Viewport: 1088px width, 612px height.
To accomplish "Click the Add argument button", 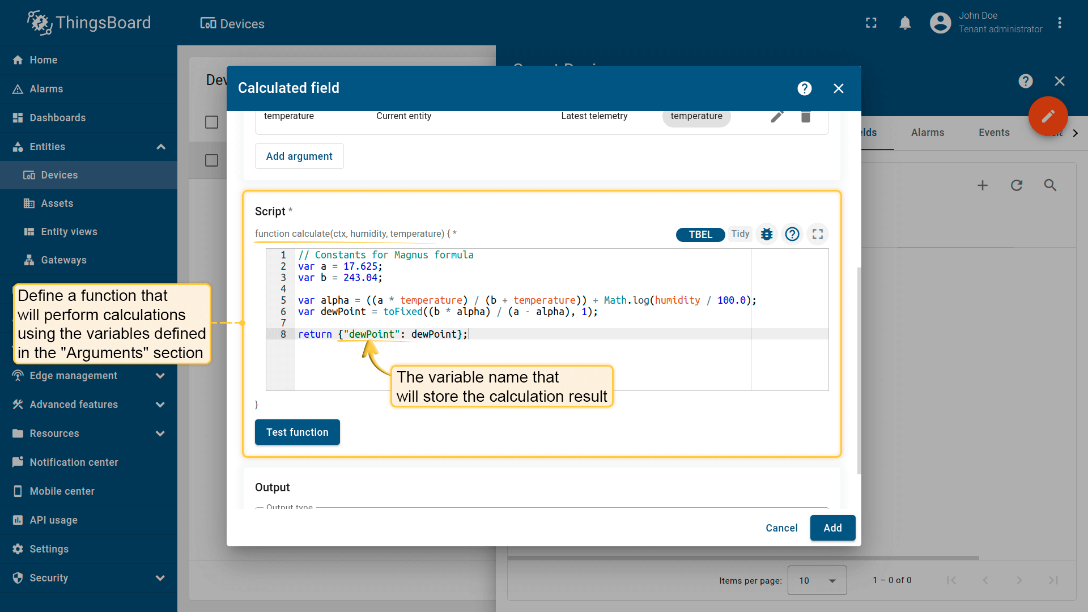I will coord(299,156).
